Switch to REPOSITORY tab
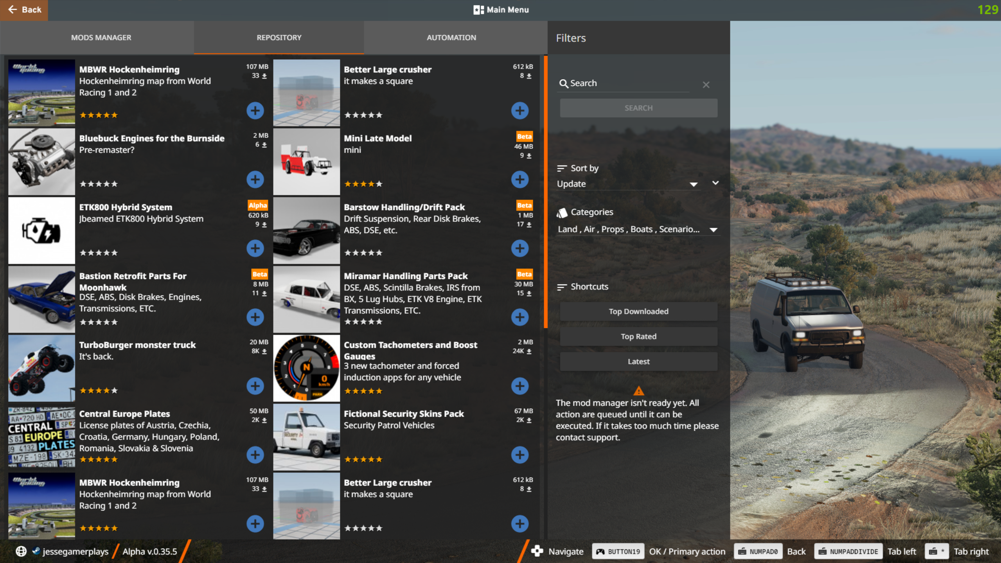Viewport: 1001px width, 563px height. [x=279, y=38]
